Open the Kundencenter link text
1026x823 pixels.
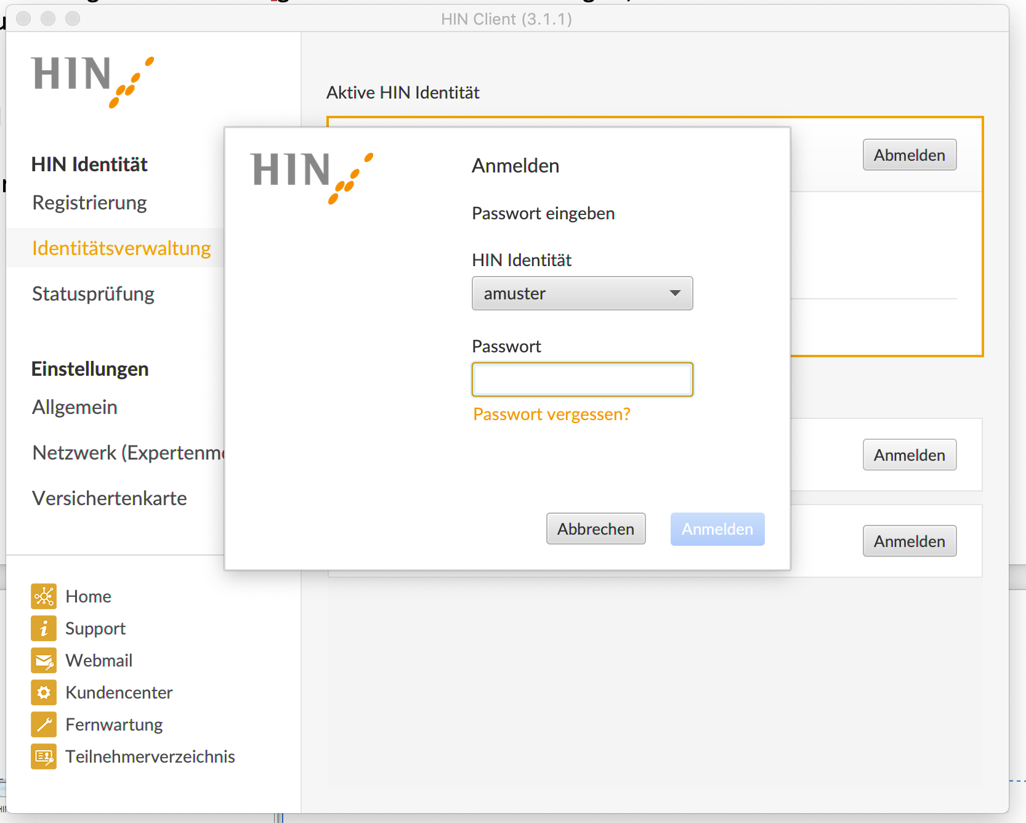119,692
